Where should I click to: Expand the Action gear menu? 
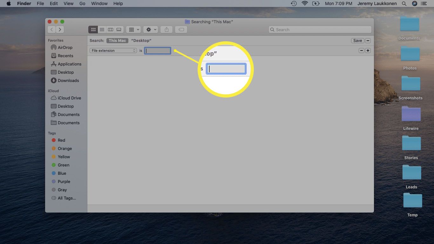point(151,30)
